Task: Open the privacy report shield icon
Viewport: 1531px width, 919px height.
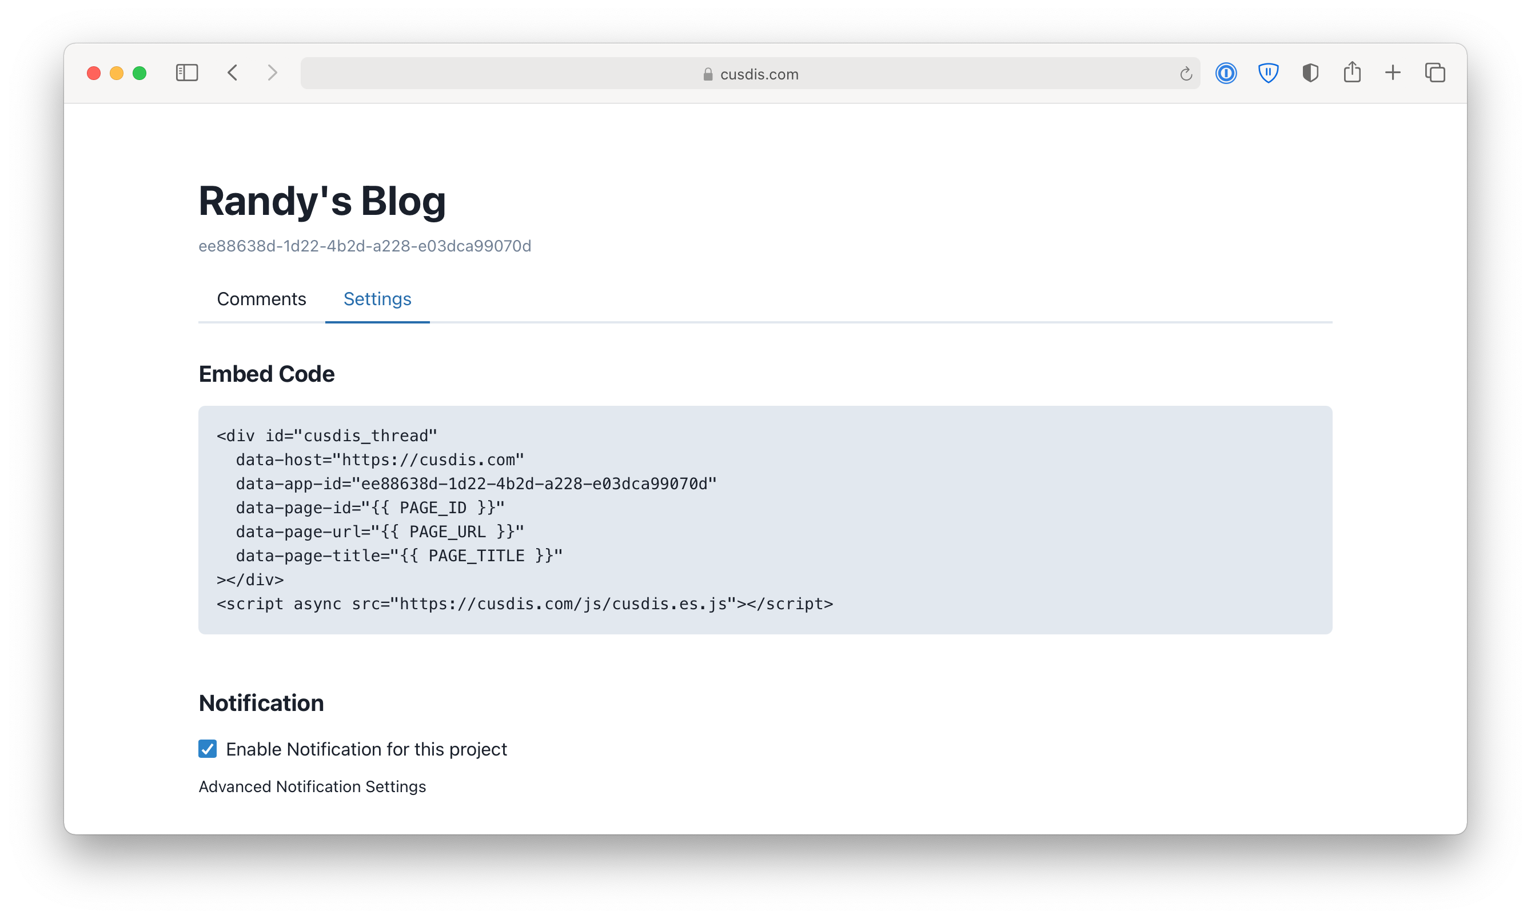Action: (1310, 73)
